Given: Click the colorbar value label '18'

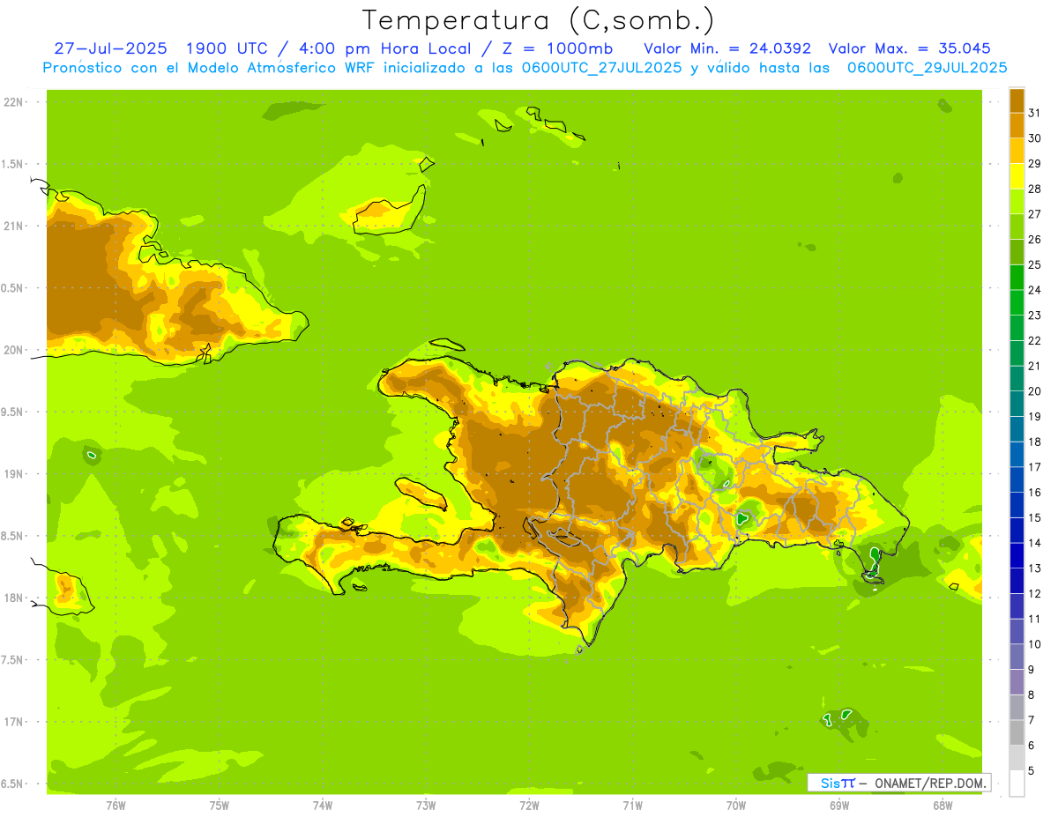Looking at the screenshot, I should (1034, 442).
